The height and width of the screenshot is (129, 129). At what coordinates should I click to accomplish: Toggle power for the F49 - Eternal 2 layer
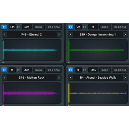4,27
